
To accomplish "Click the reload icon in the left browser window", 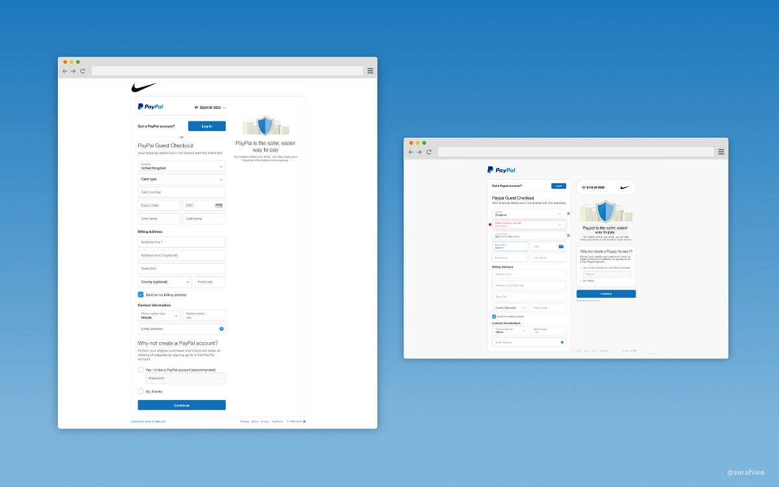I will (x=82, y=71).
